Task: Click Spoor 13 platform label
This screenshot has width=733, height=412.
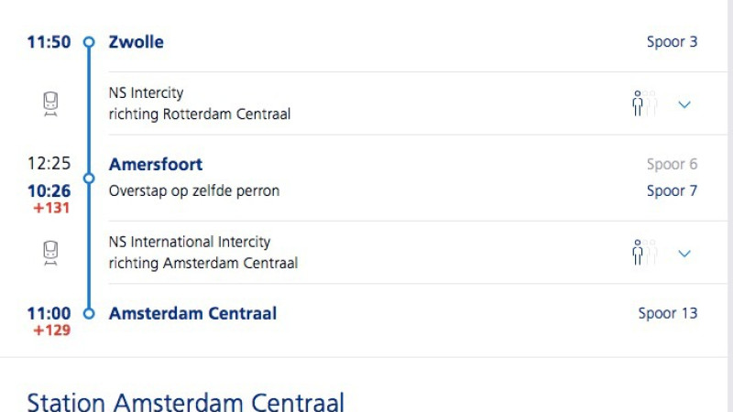Action: [667, 313]
